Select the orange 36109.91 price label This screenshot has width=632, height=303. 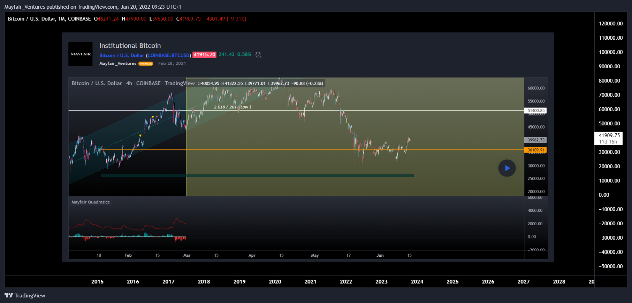(x=536, y=150)
